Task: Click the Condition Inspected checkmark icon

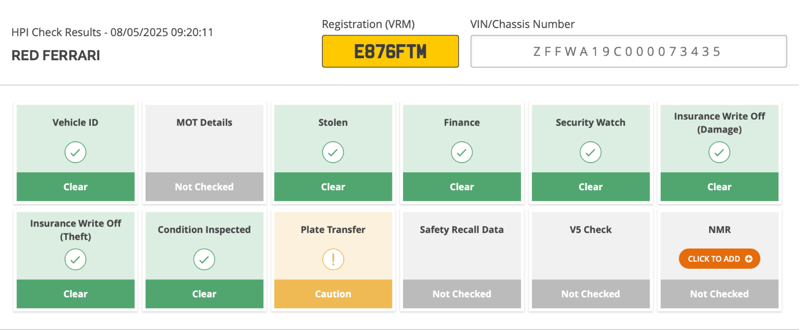Action: point(204,259)
